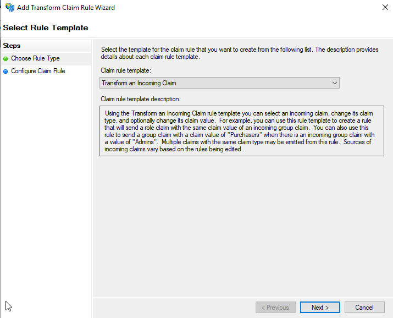Select the Configure Claim Rule step
The height and width of the screenshot is (318, 393).
click(x=38, y=71)
